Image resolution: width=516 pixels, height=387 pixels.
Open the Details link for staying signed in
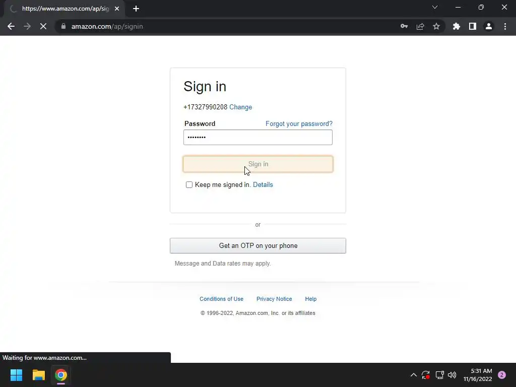pyautogui.click(x=263, y=184)
